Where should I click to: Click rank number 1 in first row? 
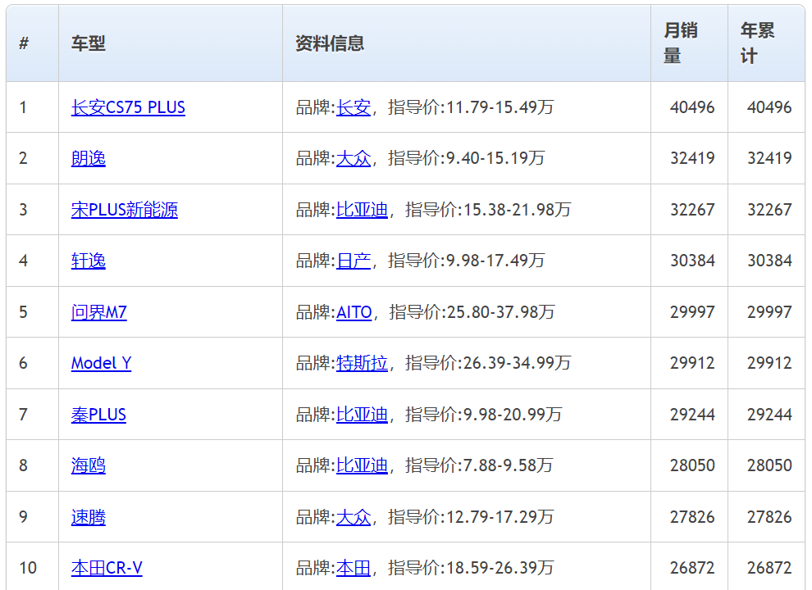(x=23, y=107)
